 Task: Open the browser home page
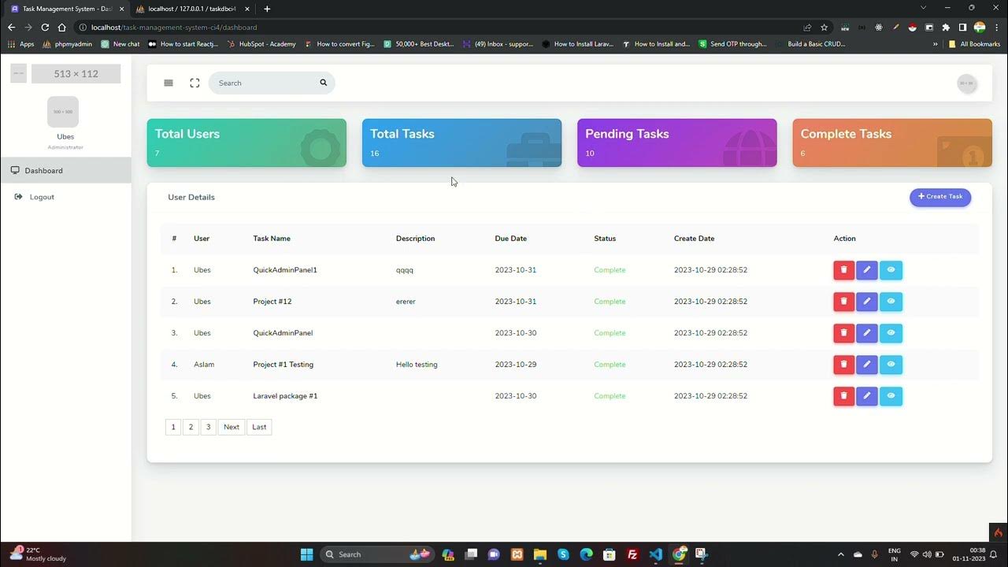click(61, 27)
